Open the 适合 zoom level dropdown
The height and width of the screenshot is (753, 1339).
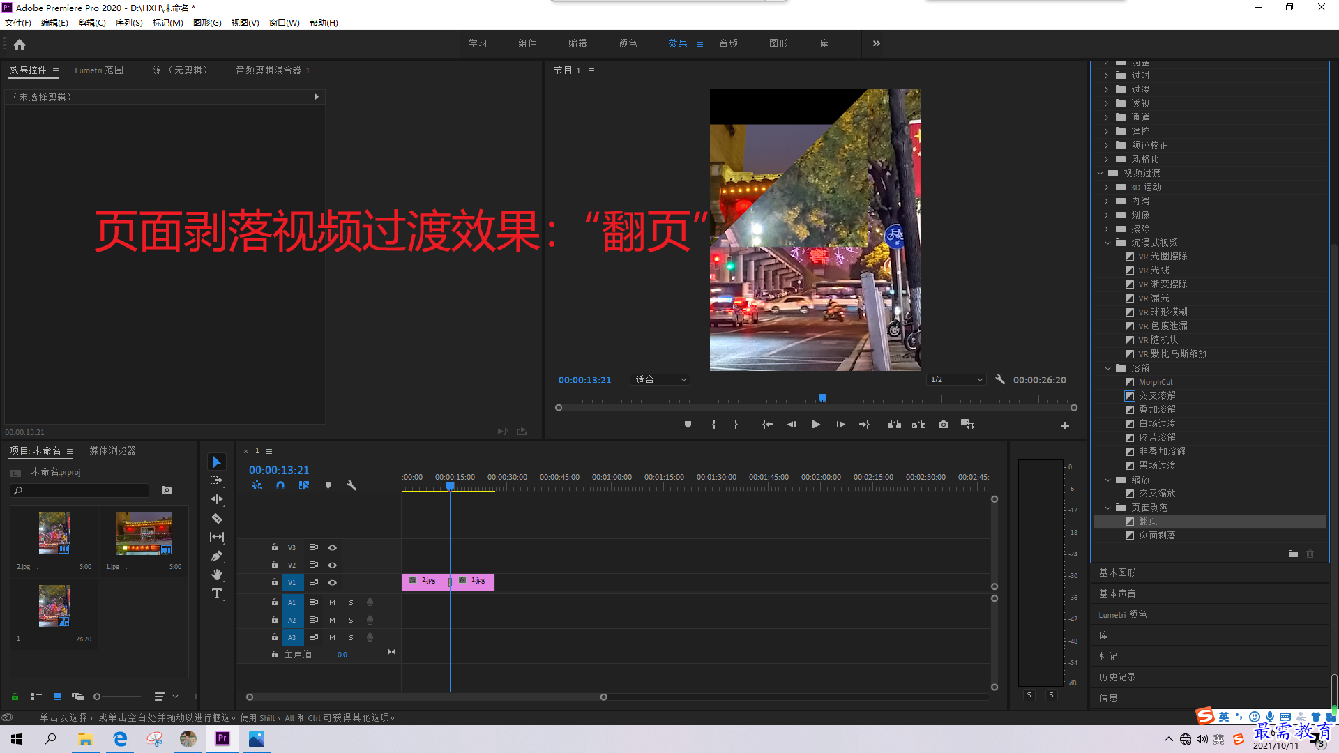[x=660, y=380]
